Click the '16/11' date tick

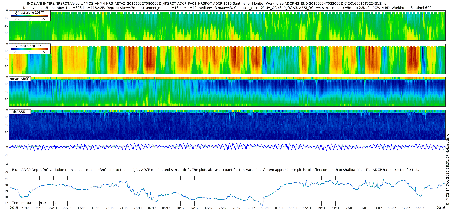coord(96,208)
